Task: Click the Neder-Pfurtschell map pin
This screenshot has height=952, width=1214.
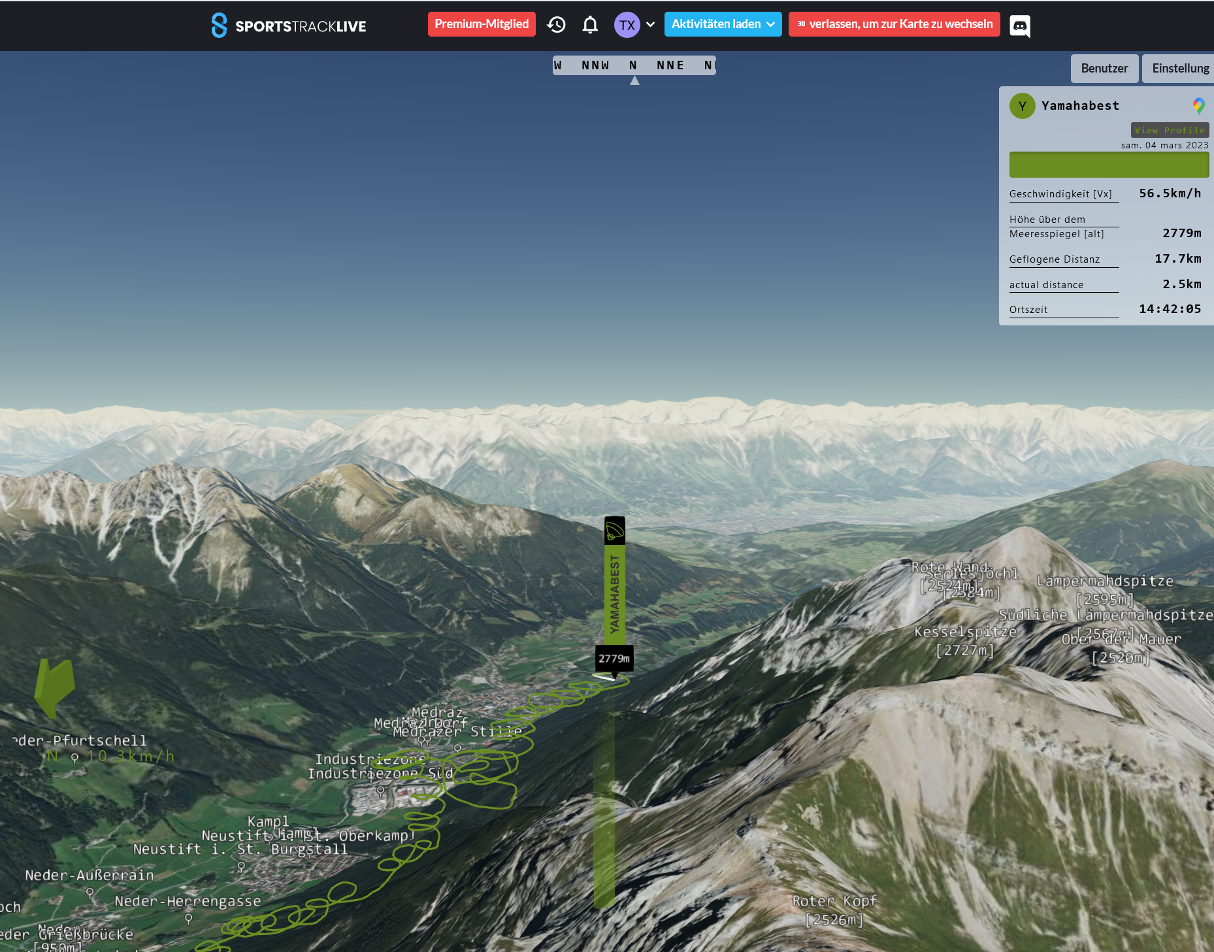Action: 74,757
